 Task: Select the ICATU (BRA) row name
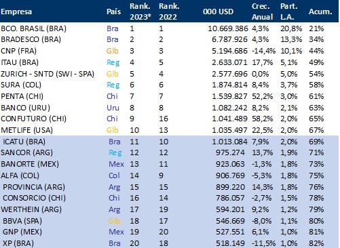tap(24, 142)
